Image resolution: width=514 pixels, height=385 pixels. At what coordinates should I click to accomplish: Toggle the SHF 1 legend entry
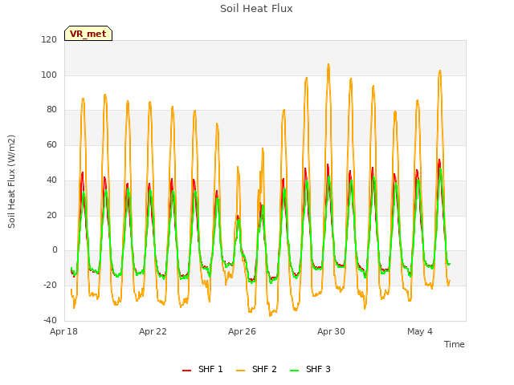click(202, 369)
